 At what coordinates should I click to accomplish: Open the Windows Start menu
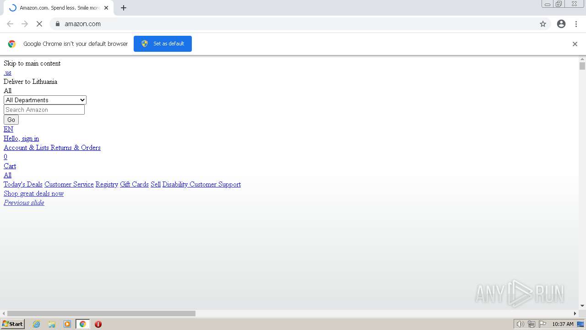12,324
